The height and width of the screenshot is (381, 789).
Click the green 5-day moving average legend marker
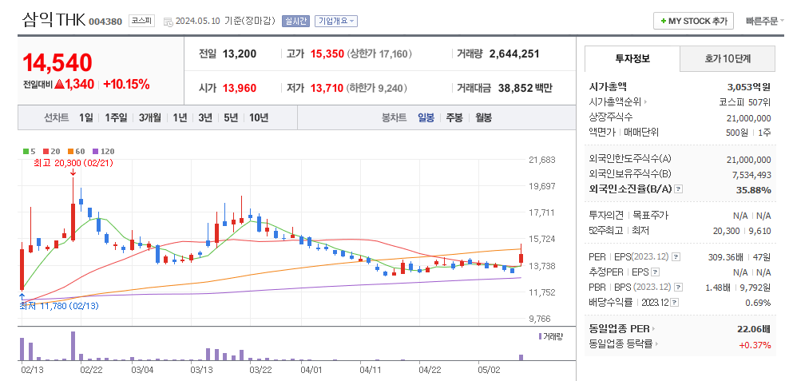coord(26,151)
